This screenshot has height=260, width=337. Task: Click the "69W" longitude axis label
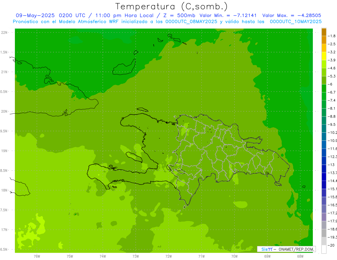[267, 256]
